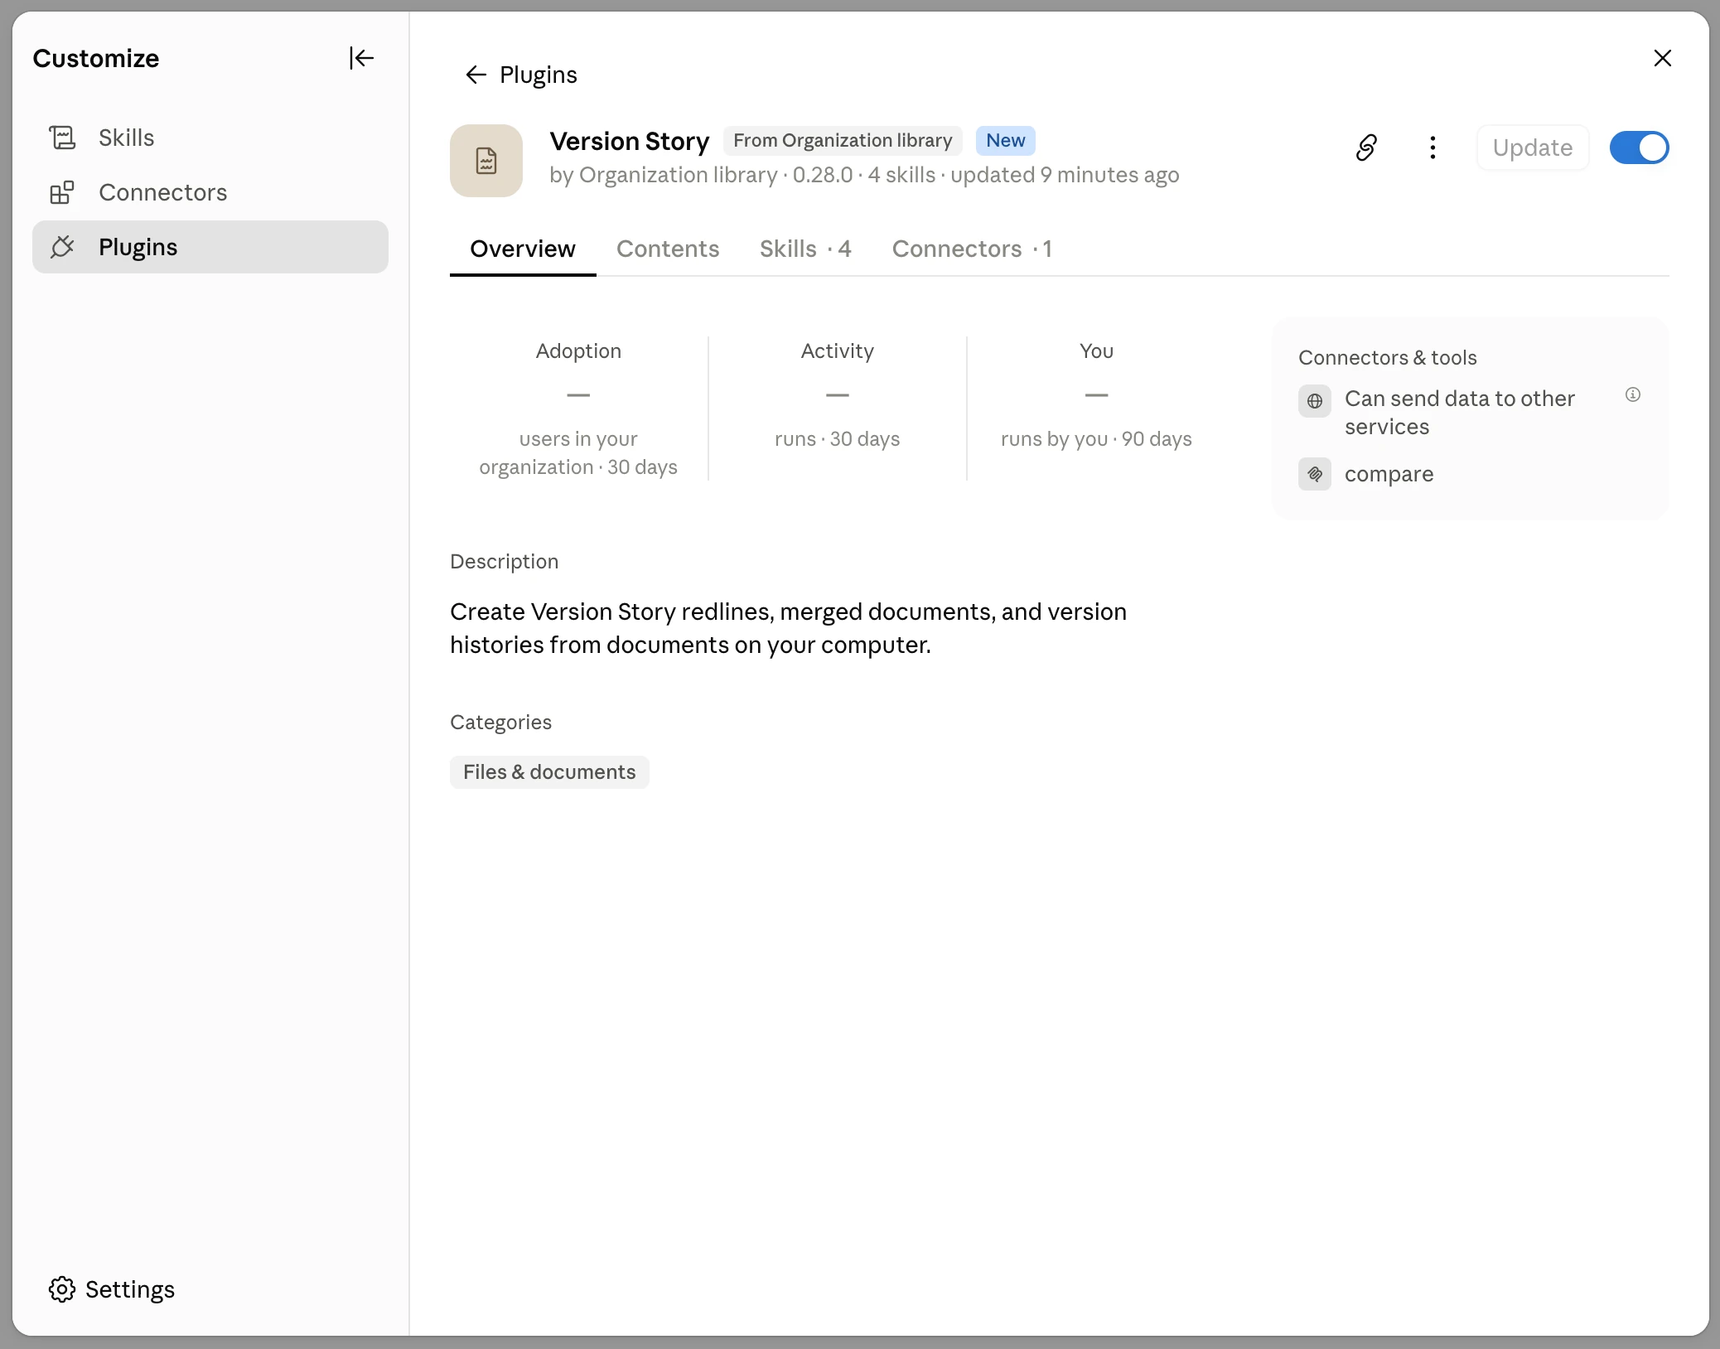Click the back arrow icon
The image size is (1720, 1349).
[476, 75]
